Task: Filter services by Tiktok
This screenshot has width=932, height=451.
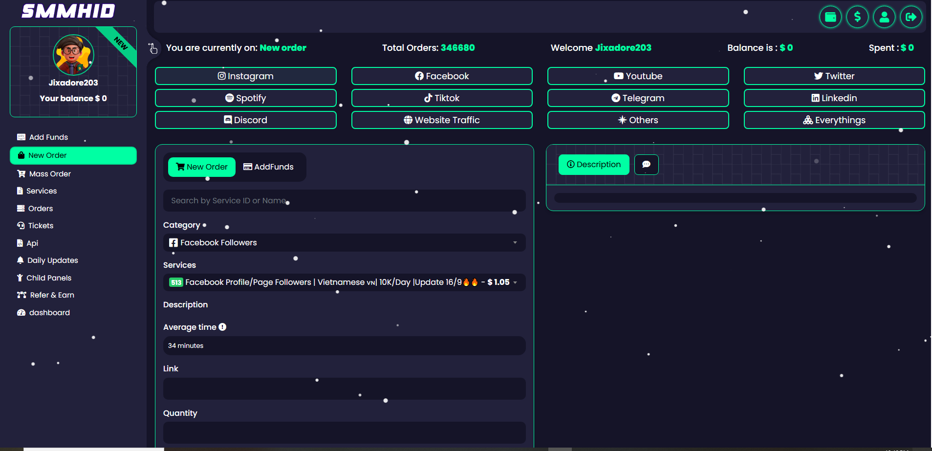Action: [x=442, y=98]
